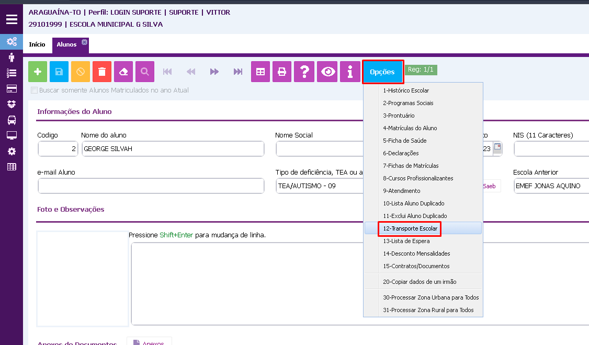The height and width of the screenshot is (345, 589).
Task: Open the Opções dropdown button
Action: click(x=382, y=72)
